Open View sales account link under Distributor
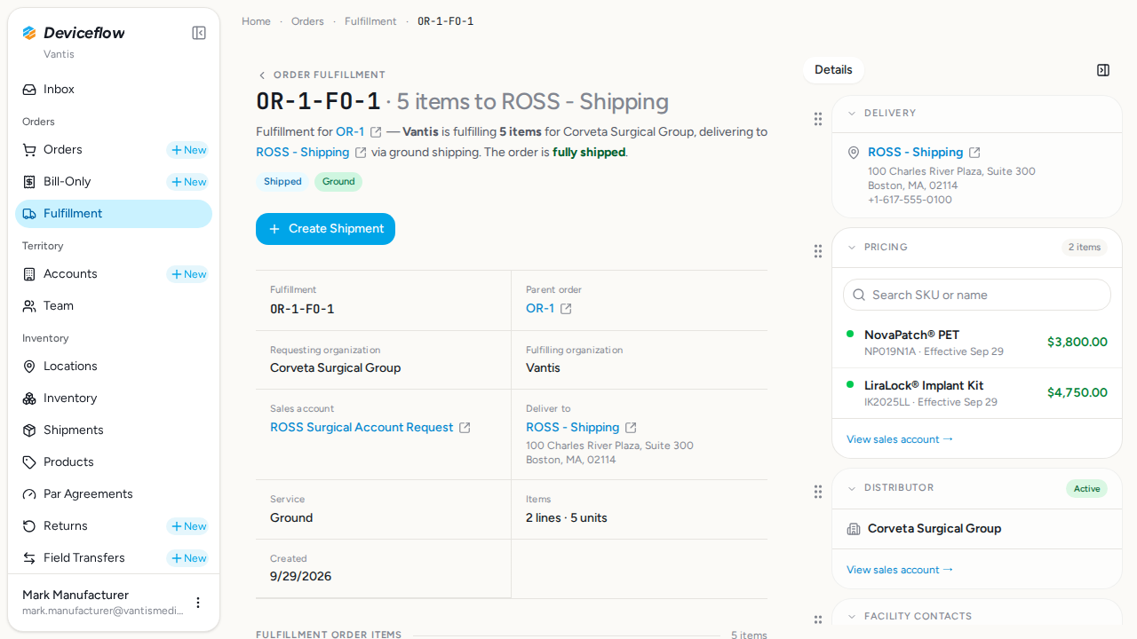1137x639 pixels. (900, 570)
